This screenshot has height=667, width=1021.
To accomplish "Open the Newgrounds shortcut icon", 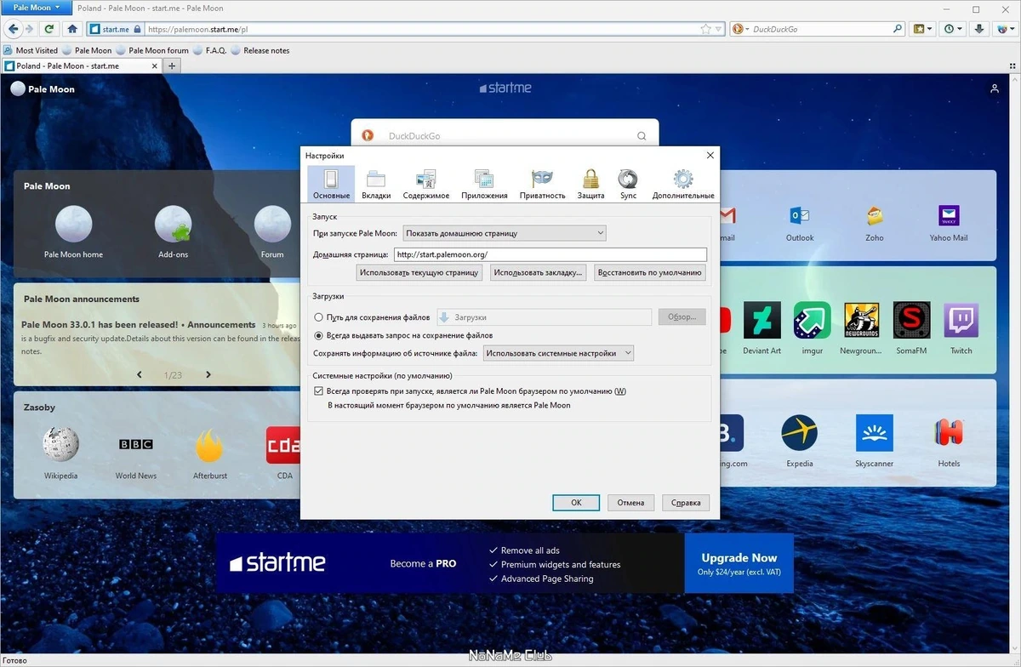I will pyautogui.click(x=861, y=320).
